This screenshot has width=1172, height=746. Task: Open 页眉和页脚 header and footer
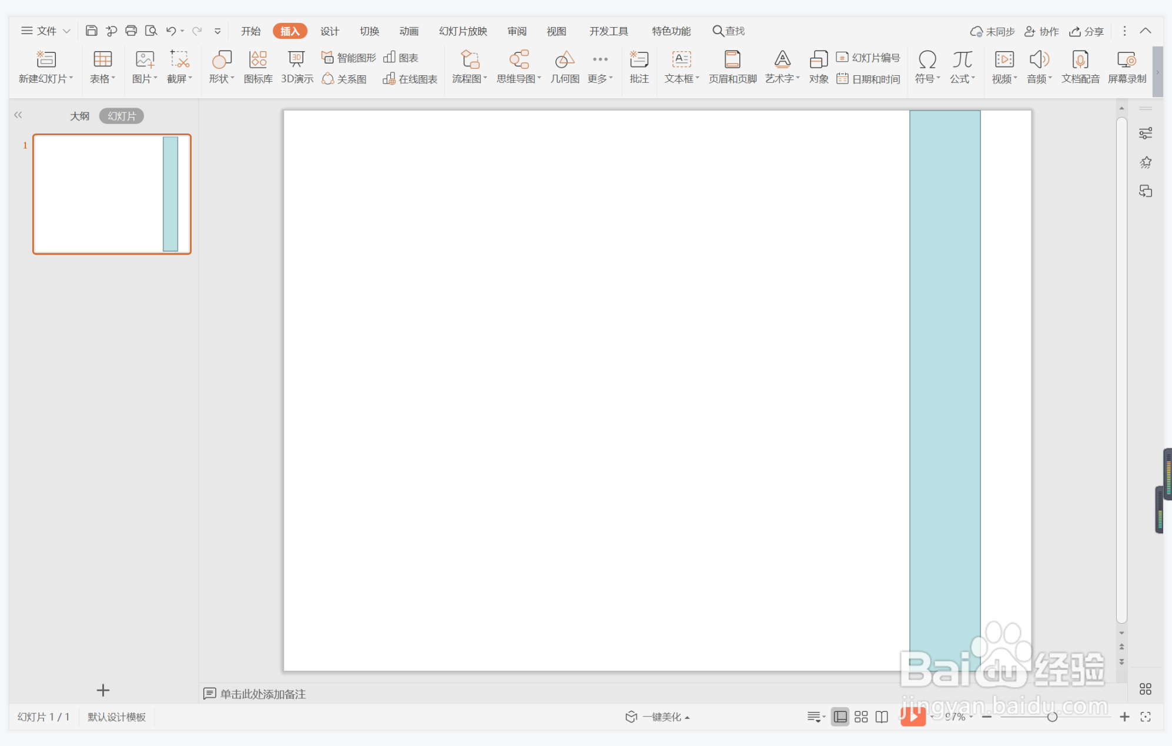click(732, 67)
